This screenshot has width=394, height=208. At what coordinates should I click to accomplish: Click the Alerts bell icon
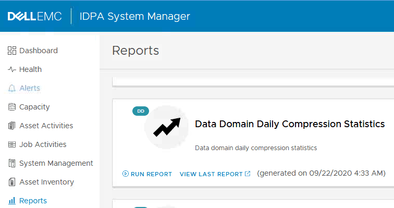coord(12,88)
